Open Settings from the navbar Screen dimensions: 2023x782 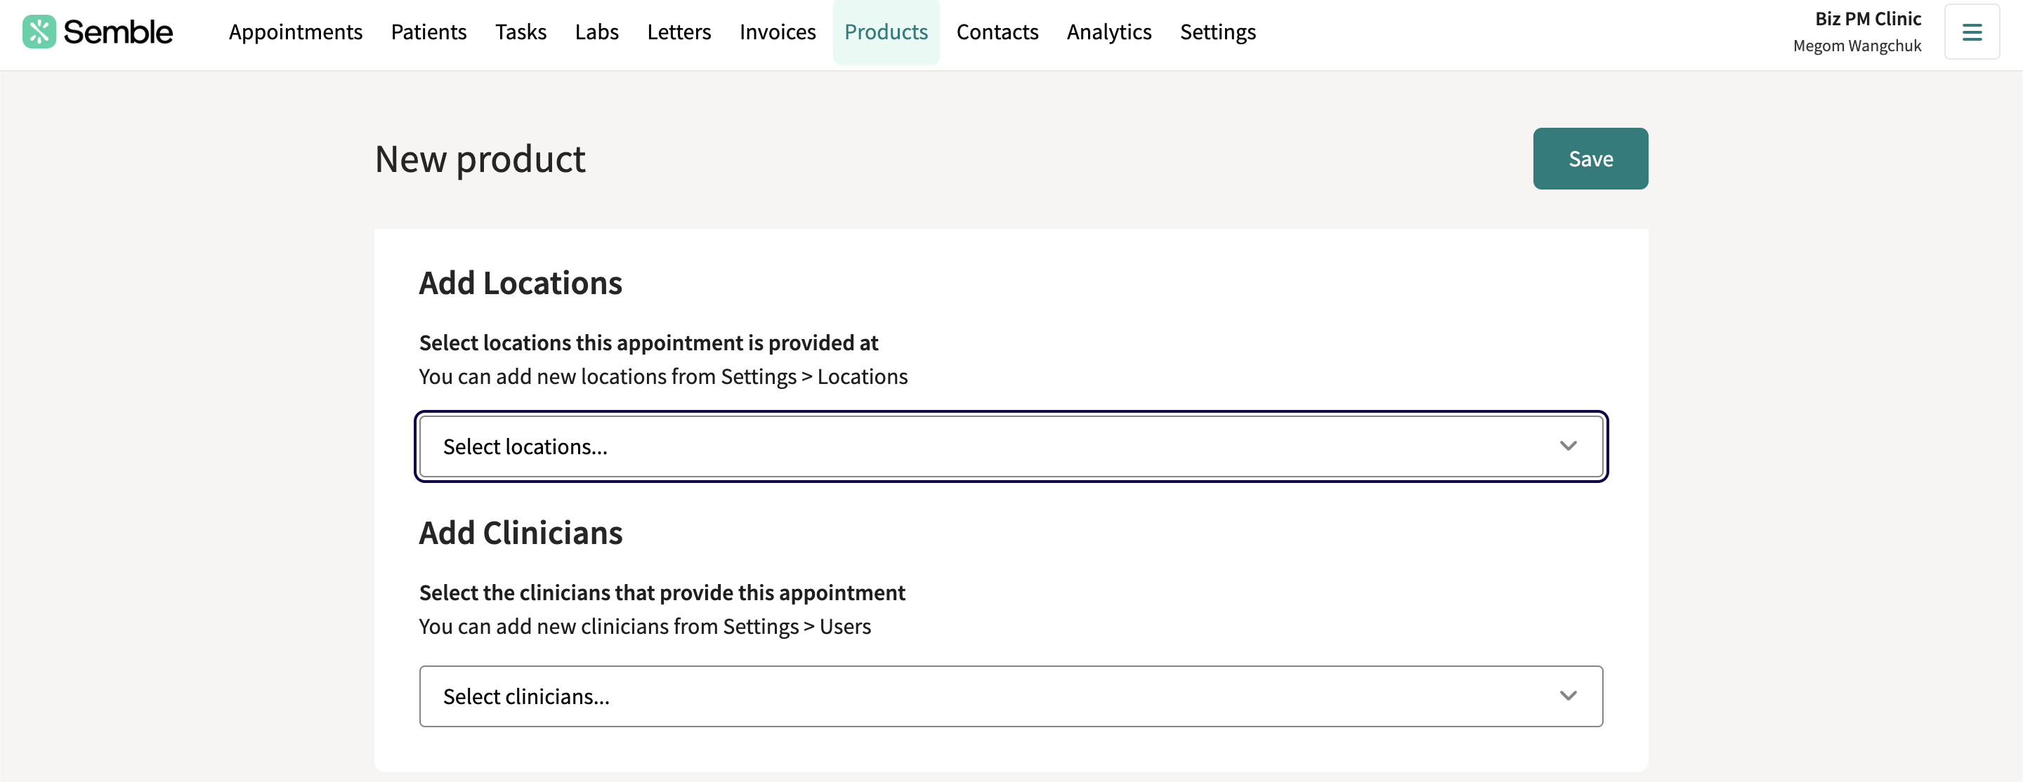1218,32
